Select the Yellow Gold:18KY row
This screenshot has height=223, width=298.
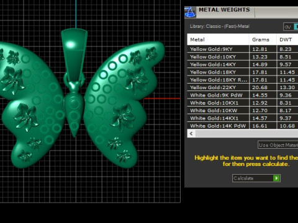point(243,72)
